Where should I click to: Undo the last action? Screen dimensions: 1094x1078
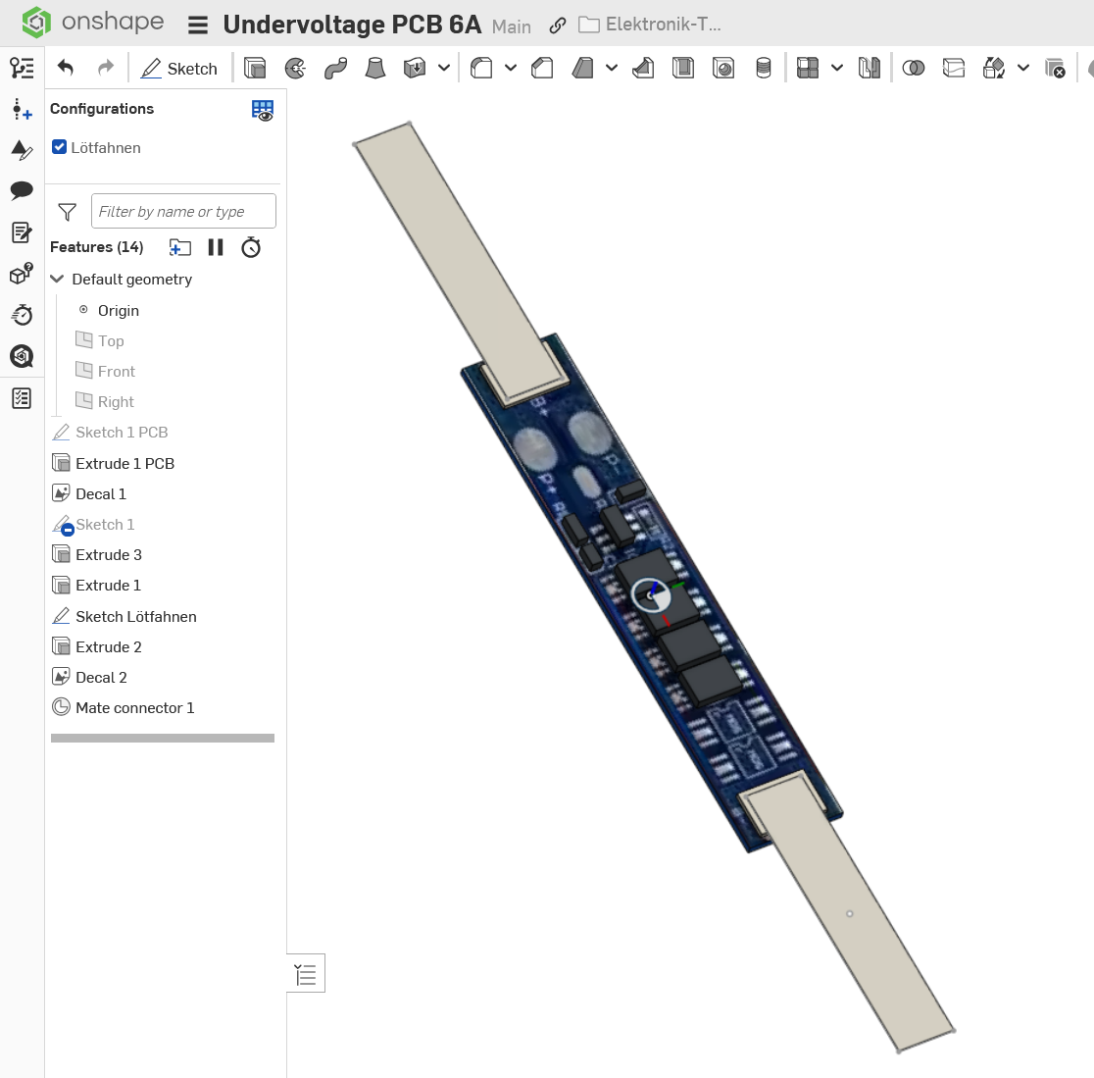coord(66,68)
